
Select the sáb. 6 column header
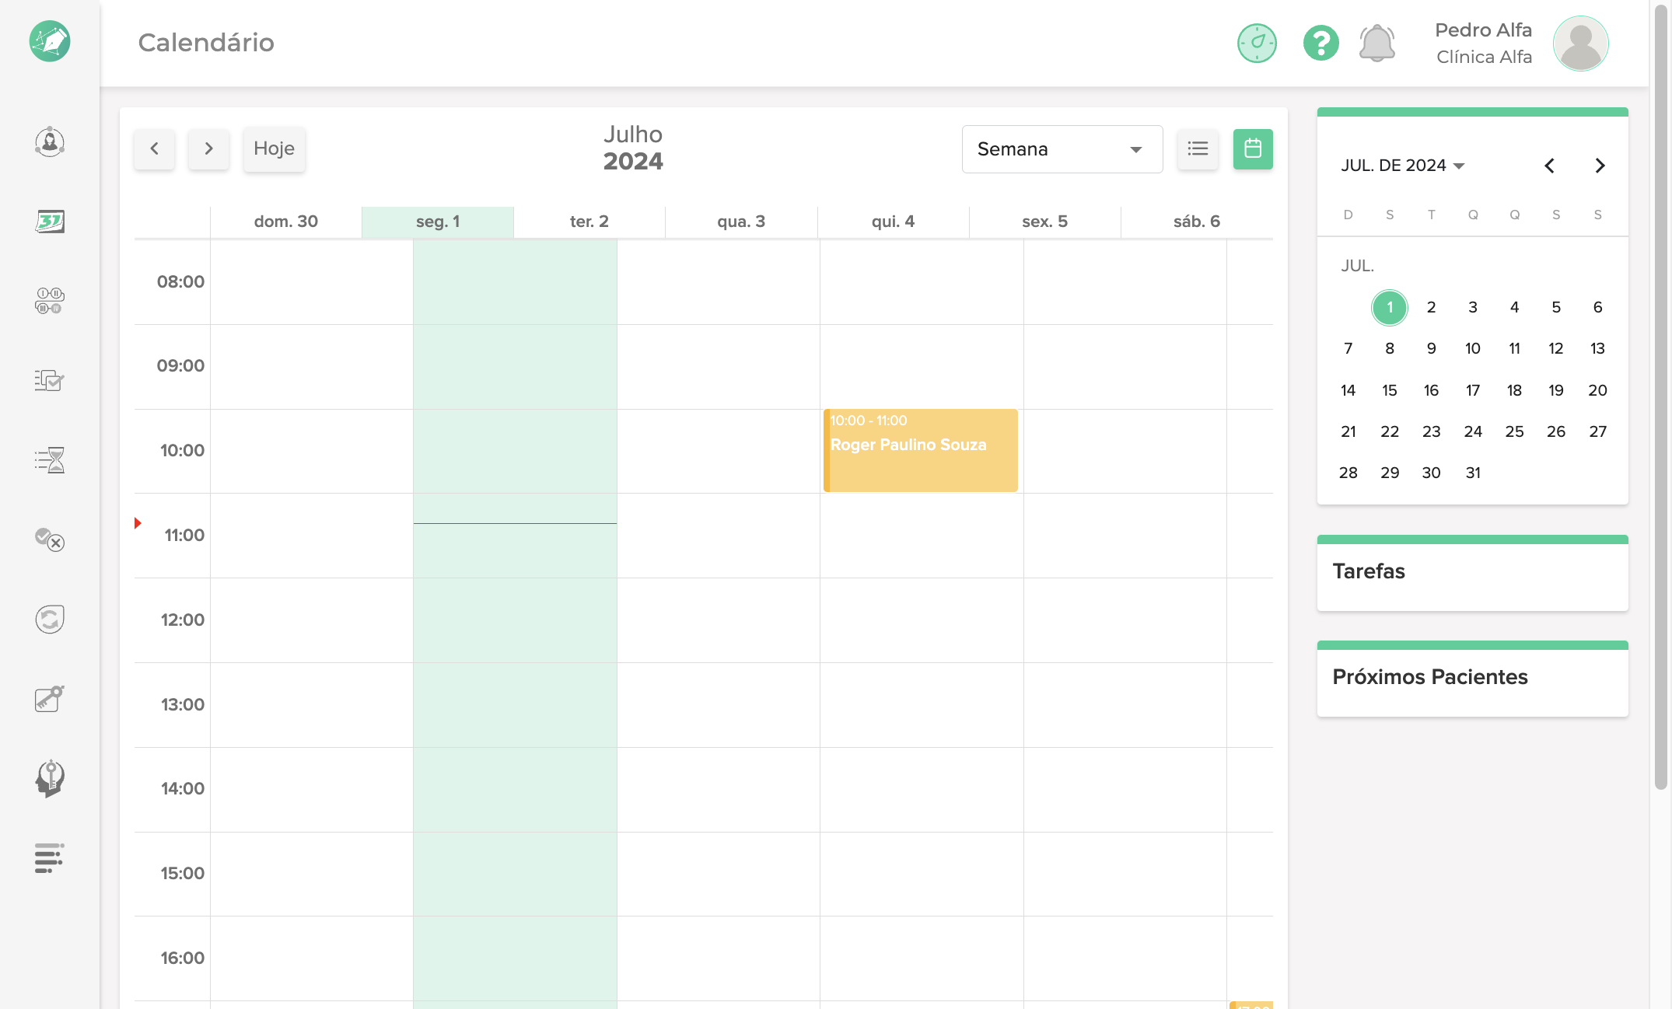pos(1196,222)
